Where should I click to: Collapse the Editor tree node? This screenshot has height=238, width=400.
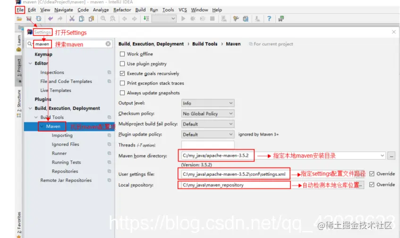[30, 63]
